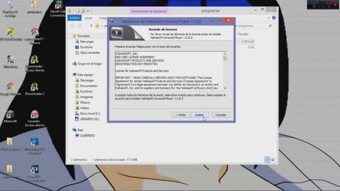Image resolution: width=340 pixels, height=191 pixels.
Task: Select the Papelera de reciclaje desktop icon
Action: click(10, 8)
